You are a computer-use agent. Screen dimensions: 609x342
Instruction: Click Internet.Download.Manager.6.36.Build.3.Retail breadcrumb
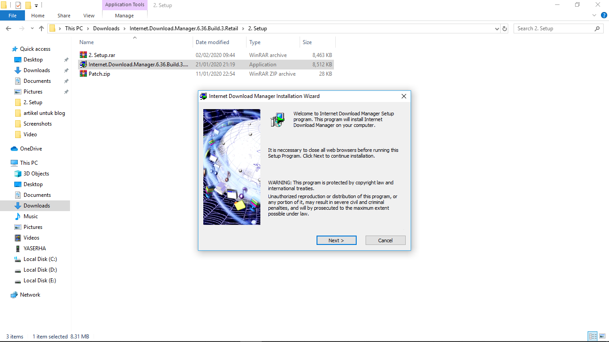tap(184, 28)
